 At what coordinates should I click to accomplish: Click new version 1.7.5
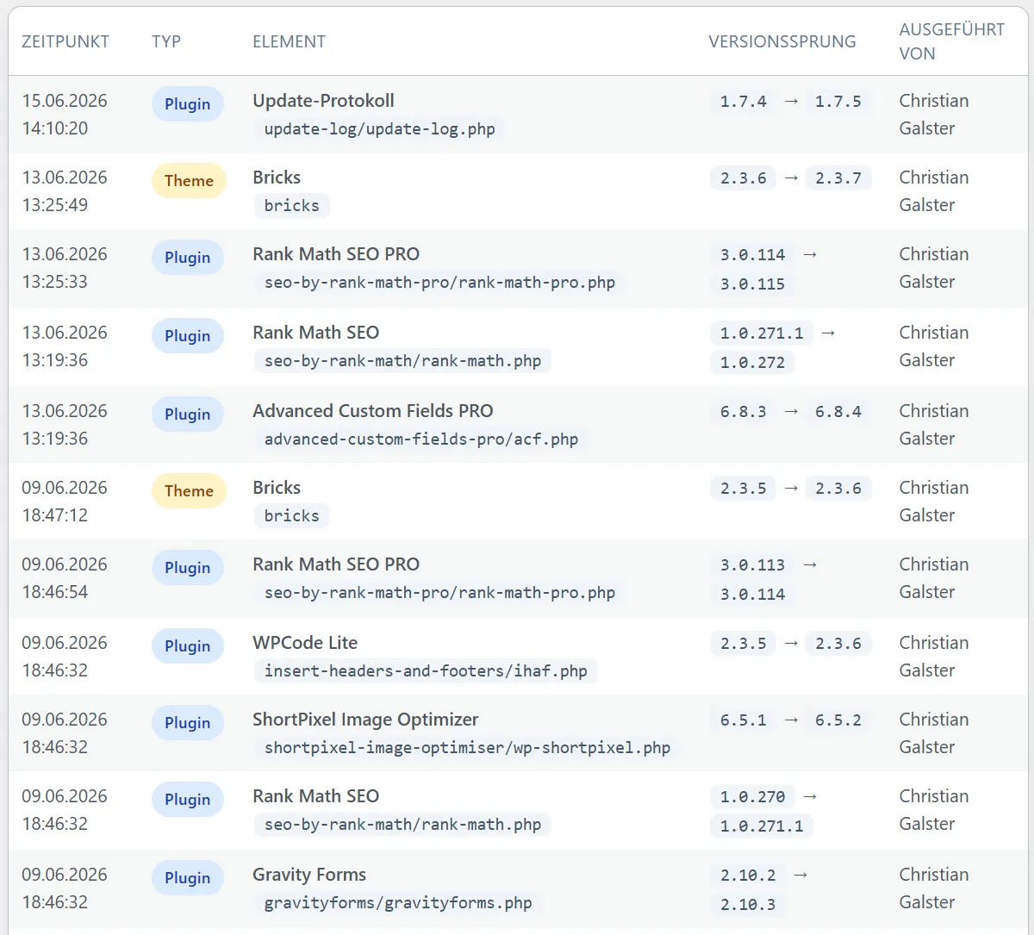coord(838,102)
